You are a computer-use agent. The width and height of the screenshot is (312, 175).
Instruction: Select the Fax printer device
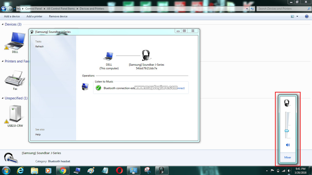(15, 80)
